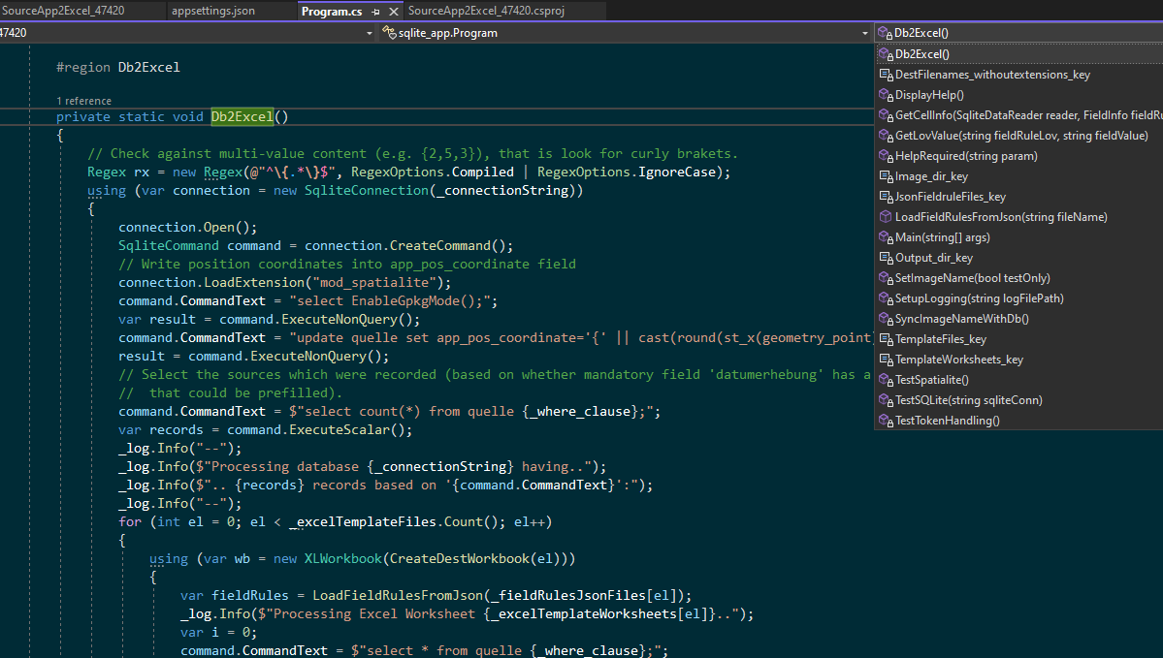This screenshot has height=658, width=1163.
Task: Open the project scope dropdown arrow
Action: (x=370, y=33)
